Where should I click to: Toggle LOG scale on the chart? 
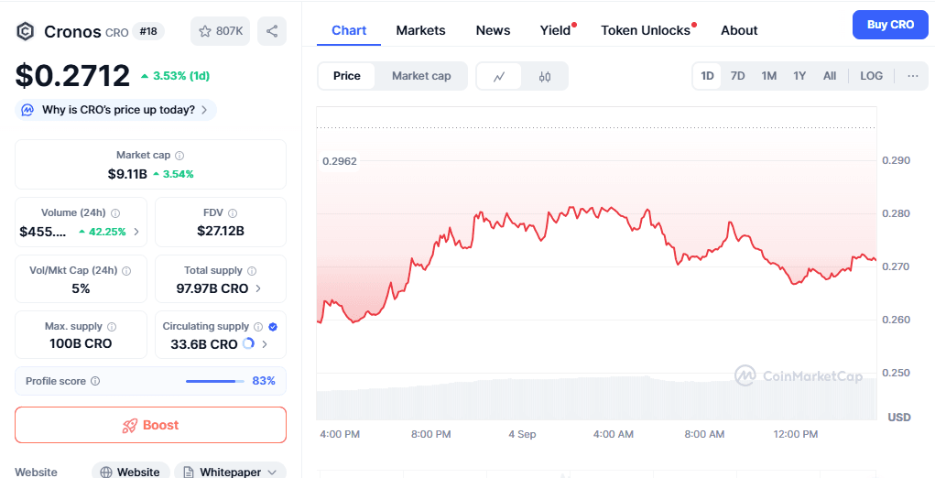871,76
